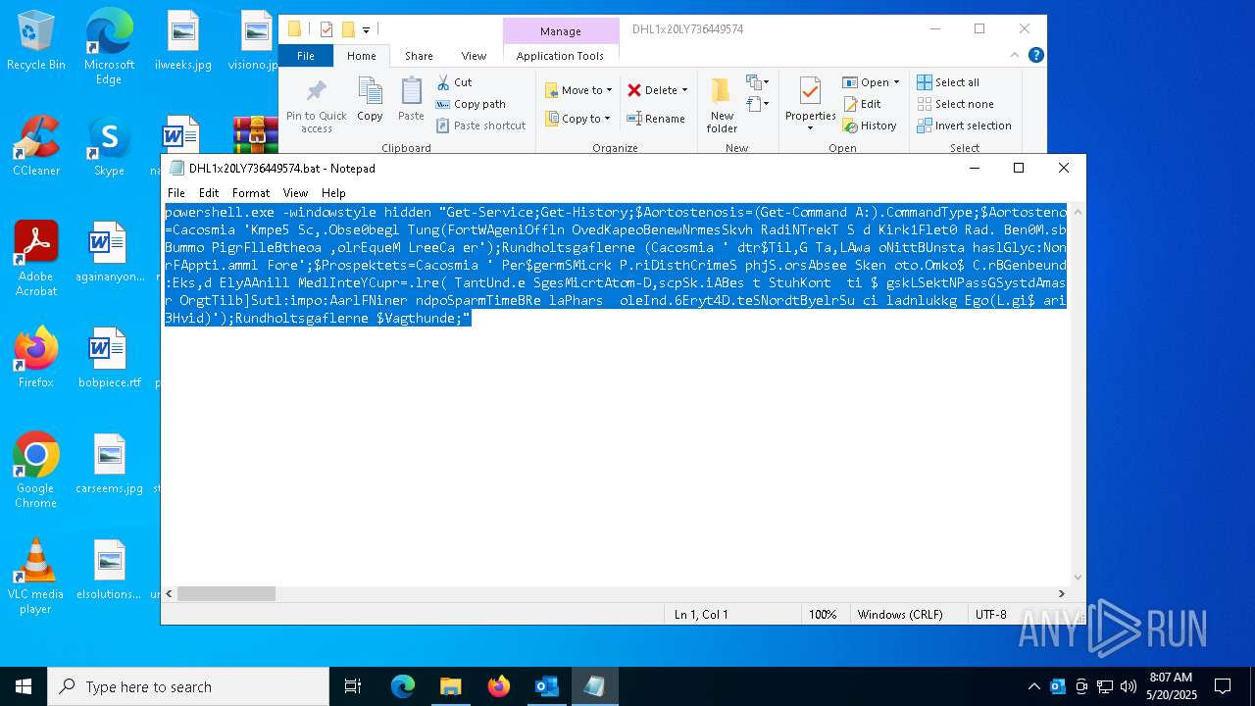Expand the Delete dropdown arrow

(684, 90)
